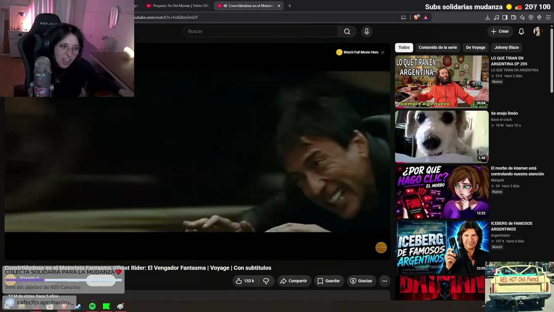The image size is (554, 312).
Task: Open Iceberg de Famosos Argentinos thumbnail
Action: pyautogui.click(x=441, y=247)
